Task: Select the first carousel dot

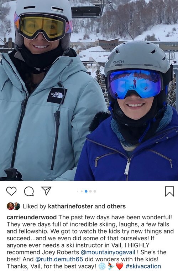Action: (78, 191)
